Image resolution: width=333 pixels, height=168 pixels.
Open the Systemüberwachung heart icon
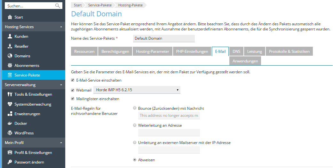click(x=10, y=104)
